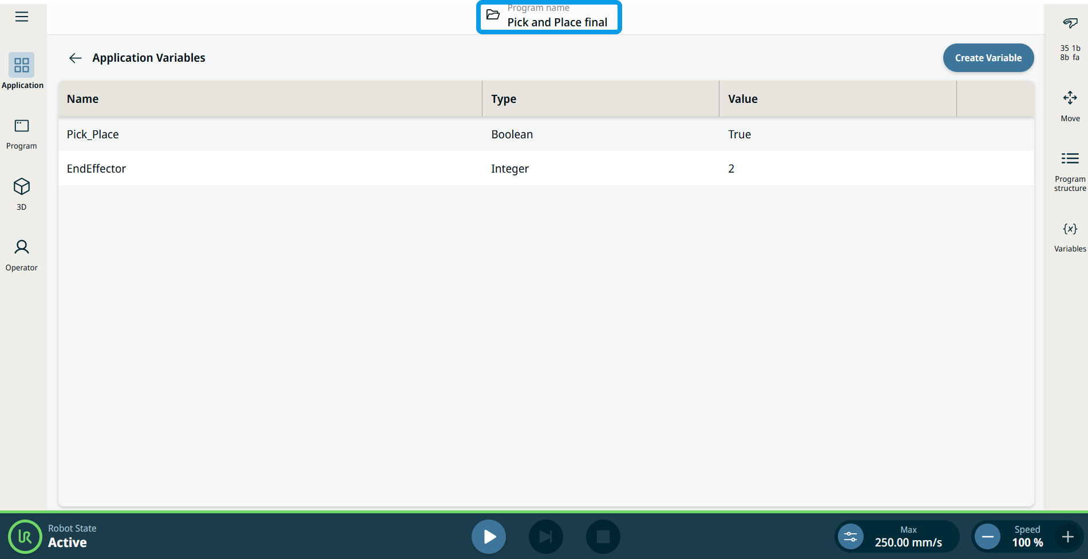The width and height of the screenshot is (1088, 559).
Task: Open the Variables side panel
Action: (1070, 237)
